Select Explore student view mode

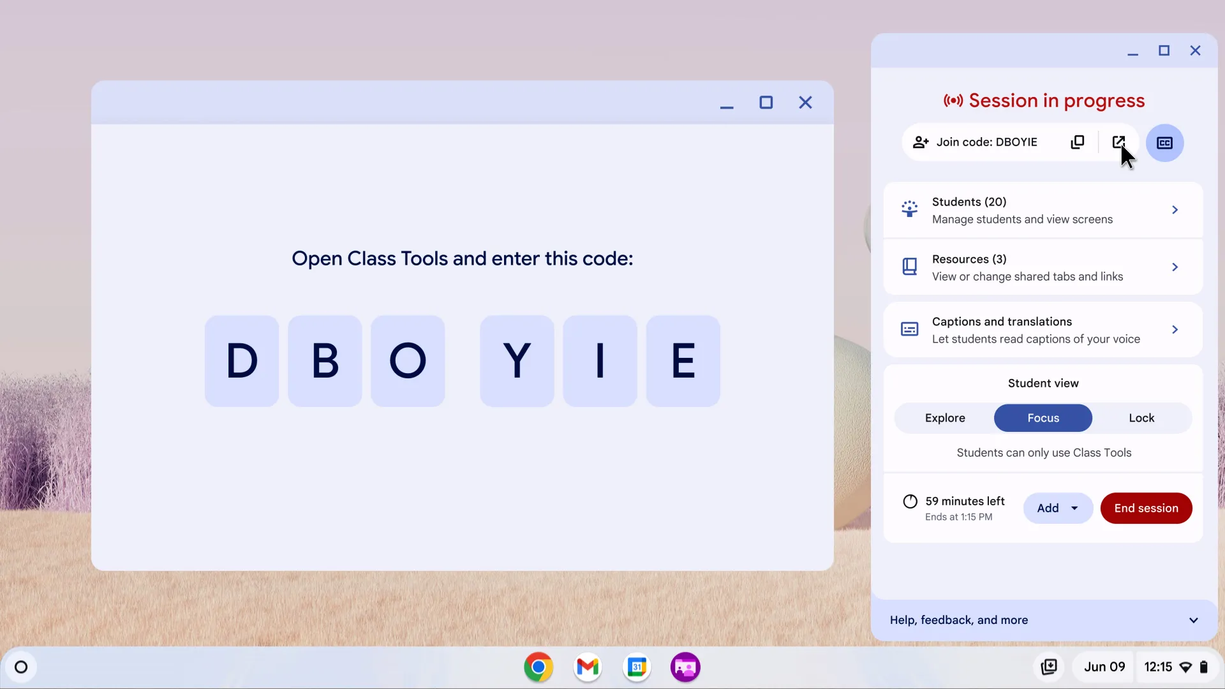click(x=945, y=418)
